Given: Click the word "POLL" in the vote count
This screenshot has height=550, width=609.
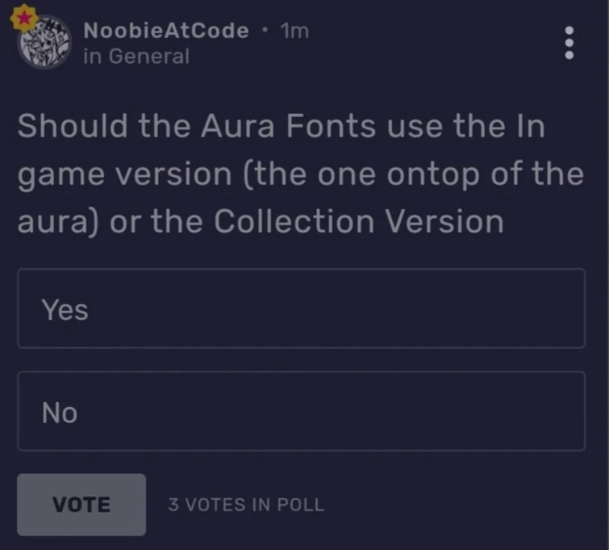Looking at the screenshot, I should click(299, 506).
